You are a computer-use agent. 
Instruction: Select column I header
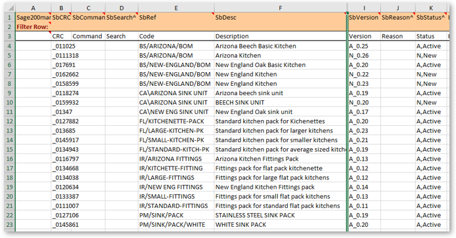click(364, 8)
